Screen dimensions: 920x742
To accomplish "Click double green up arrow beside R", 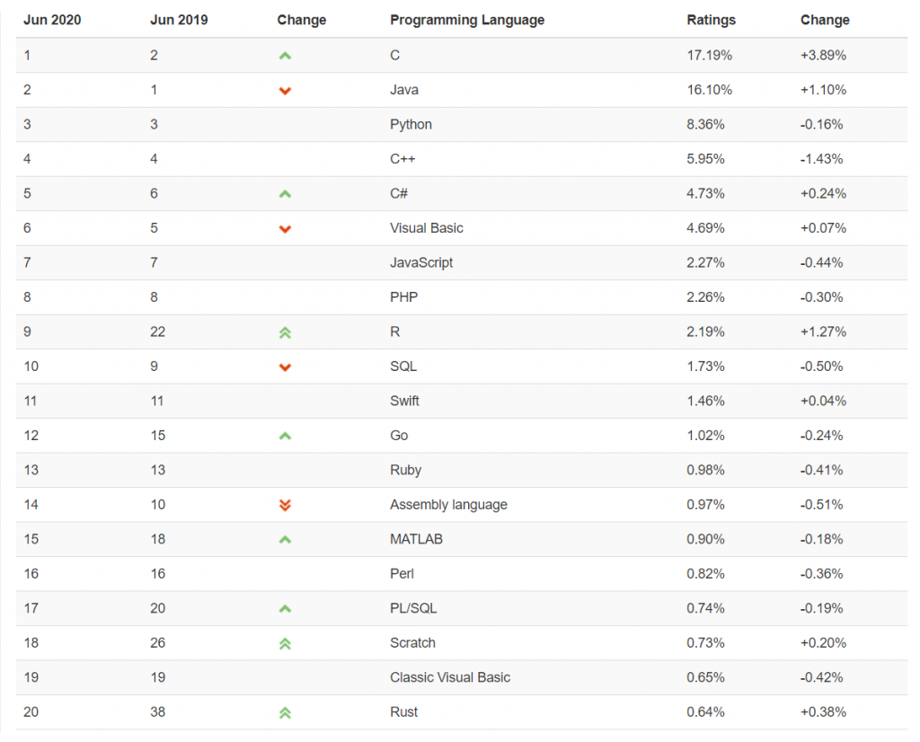I will coord(285,332).
